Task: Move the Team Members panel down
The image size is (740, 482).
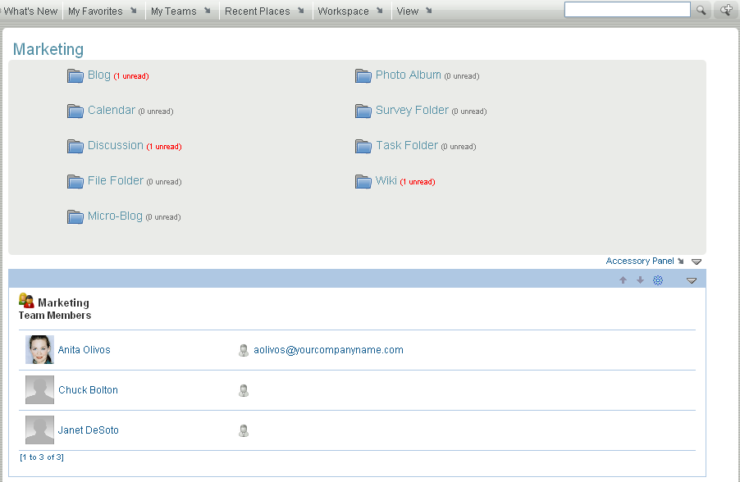Action: (x=640, y=280)
